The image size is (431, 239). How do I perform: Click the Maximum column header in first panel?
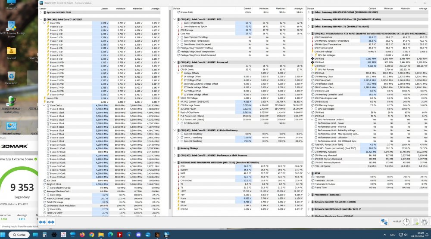pos(137,8)
